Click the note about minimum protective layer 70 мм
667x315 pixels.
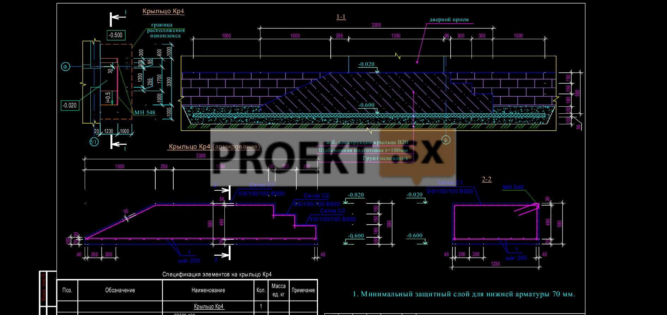464,294
